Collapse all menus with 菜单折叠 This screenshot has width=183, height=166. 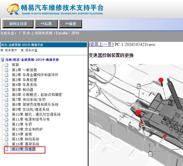tap(31, 50)
